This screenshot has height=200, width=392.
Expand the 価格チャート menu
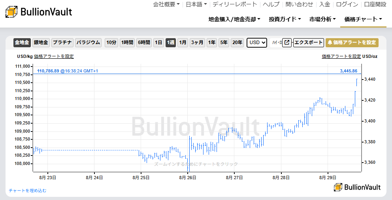tap(363, 19)
